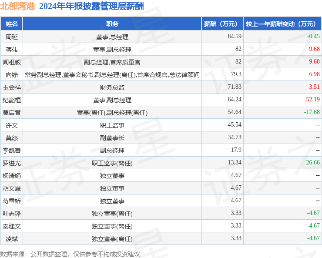Click the salary value 84.59
Viewport: 322px width, 258px height.
pyautogui.click(x=235, y=37)
